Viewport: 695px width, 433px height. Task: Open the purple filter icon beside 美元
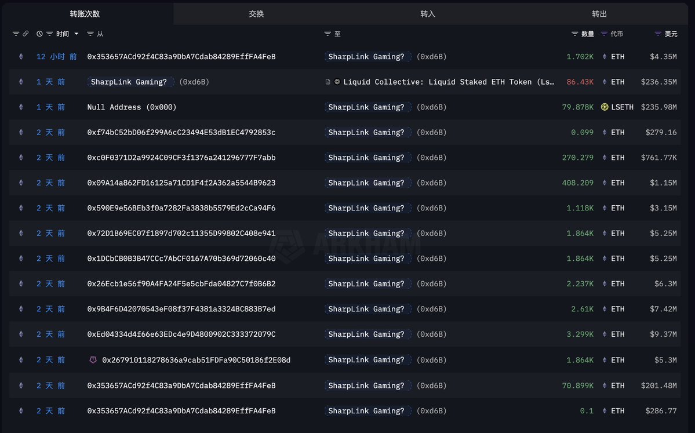(658, 34)
